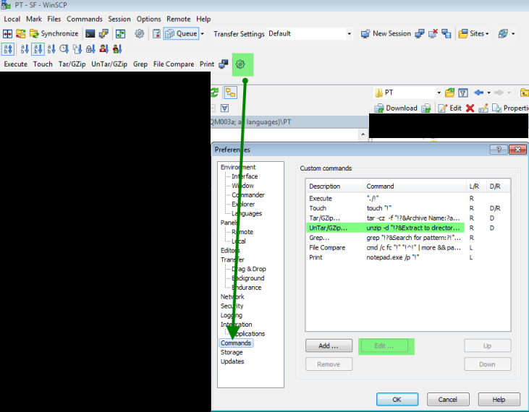Open the PT directory dropdown
This screenshot has width=529, height=412.
click(438, 93)
